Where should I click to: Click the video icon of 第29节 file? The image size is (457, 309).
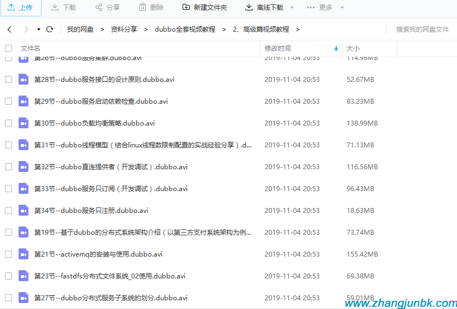click(24, 101)
